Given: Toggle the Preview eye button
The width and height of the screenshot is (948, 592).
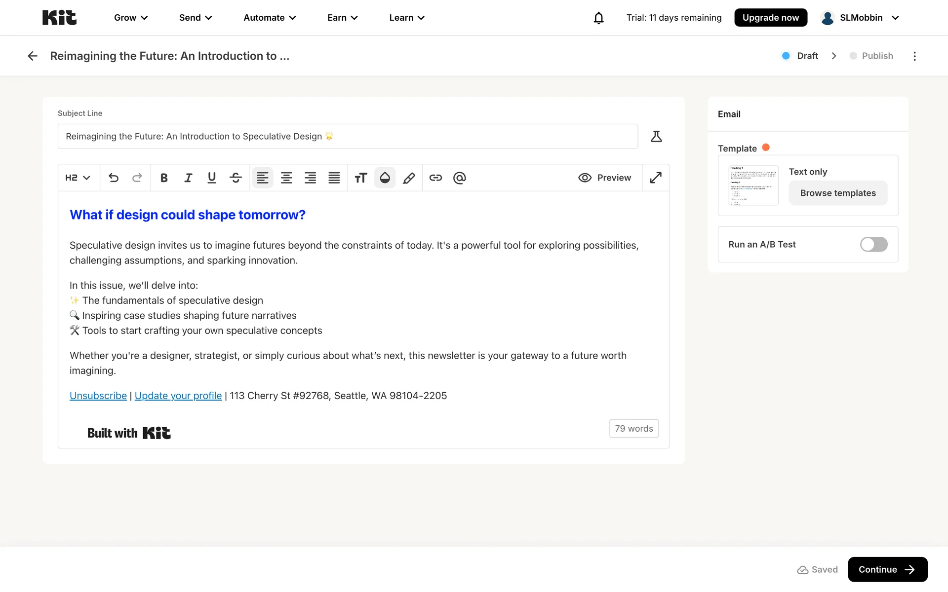Looking at the screenshot, I should (604, 178).
